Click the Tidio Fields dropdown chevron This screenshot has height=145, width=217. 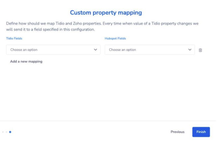95,50
